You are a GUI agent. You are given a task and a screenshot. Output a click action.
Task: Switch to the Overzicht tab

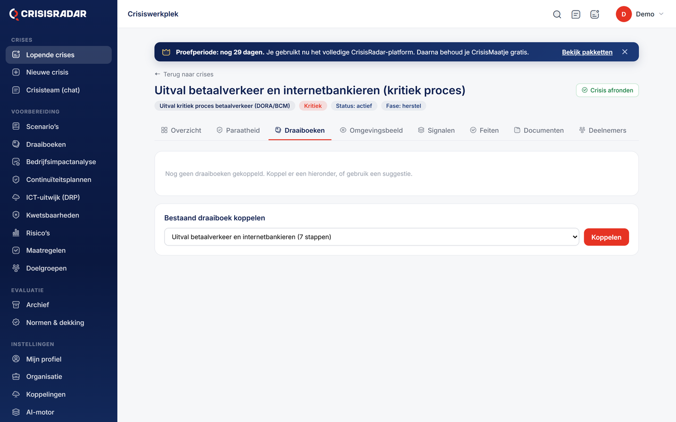tap(181, 130)
